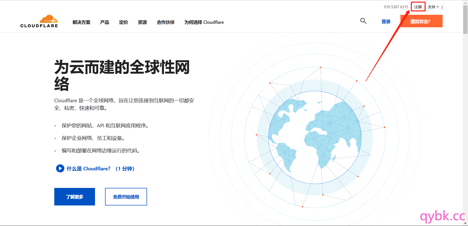The height and width of the screenshot is (226, 468).
Task: Click the 遭到攻击? button
Action: pyautogui.click(x=421, y=21)
